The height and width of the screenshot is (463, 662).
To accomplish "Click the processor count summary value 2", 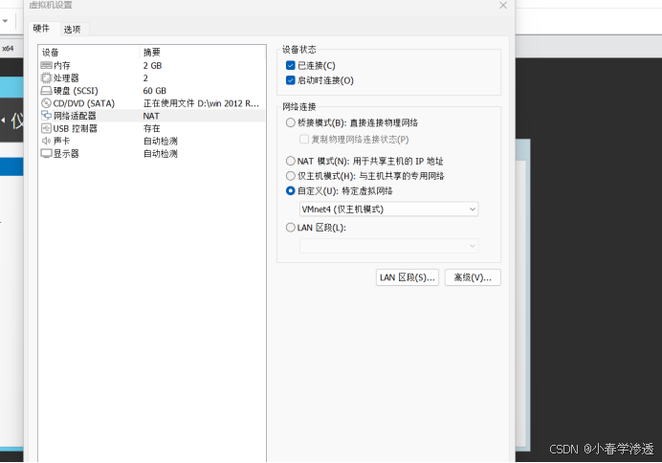I will pyautogui.click(x=145, y=78).
